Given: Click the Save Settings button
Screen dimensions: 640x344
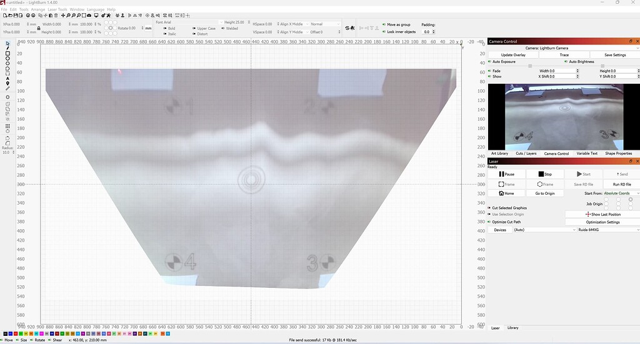Looking at the screenshot, I should pos(615,54).
